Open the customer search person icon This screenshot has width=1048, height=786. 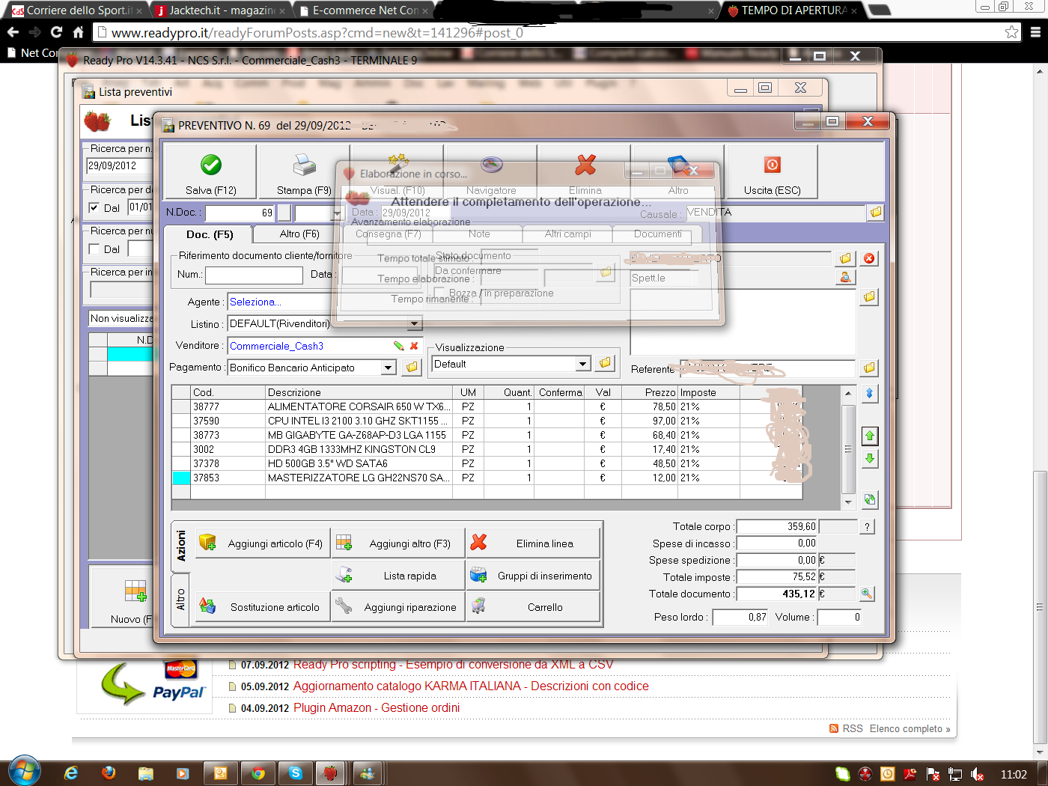[x=845, y=278]
